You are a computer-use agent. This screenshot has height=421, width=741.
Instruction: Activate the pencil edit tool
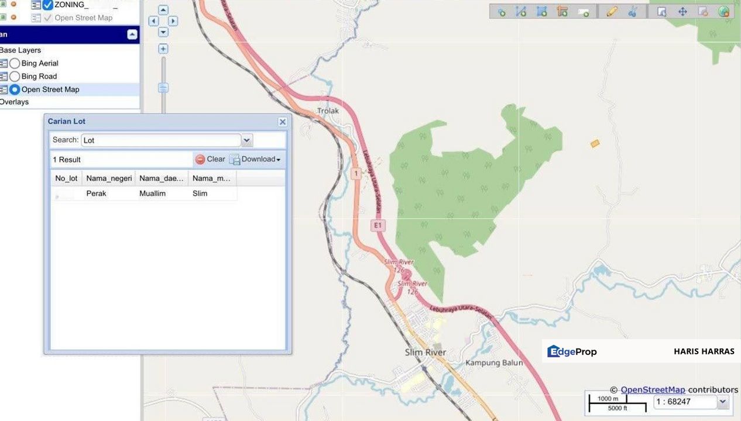(x=612, y=12)
